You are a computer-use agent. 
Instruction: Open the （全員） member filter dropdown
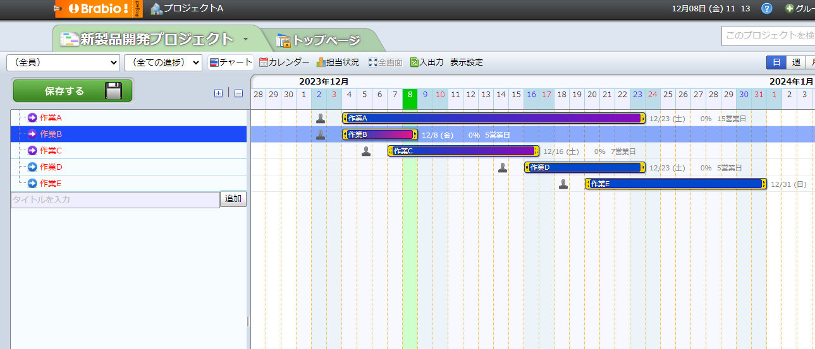pyautogui.click(x=63, y=62)
